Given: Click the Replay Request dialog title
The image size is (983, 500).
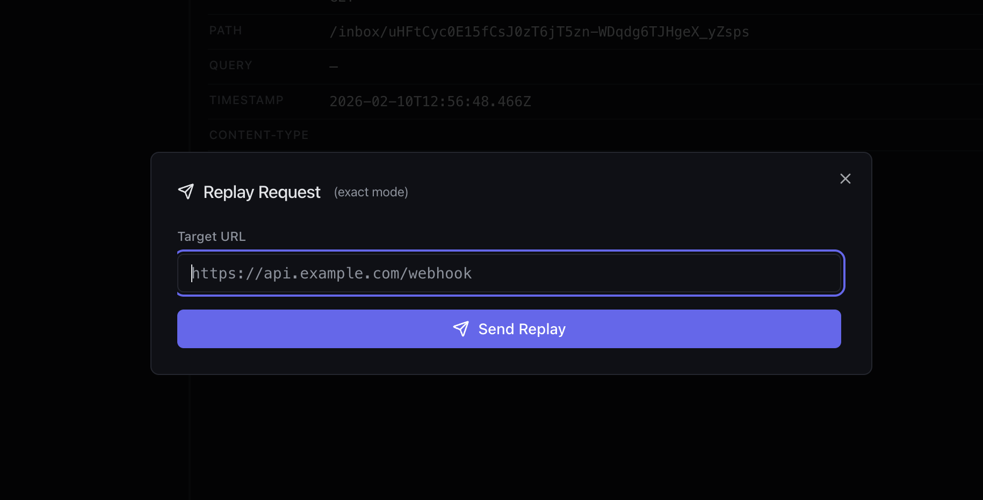Looking at the screenshot, I should (x=262, y=192).
